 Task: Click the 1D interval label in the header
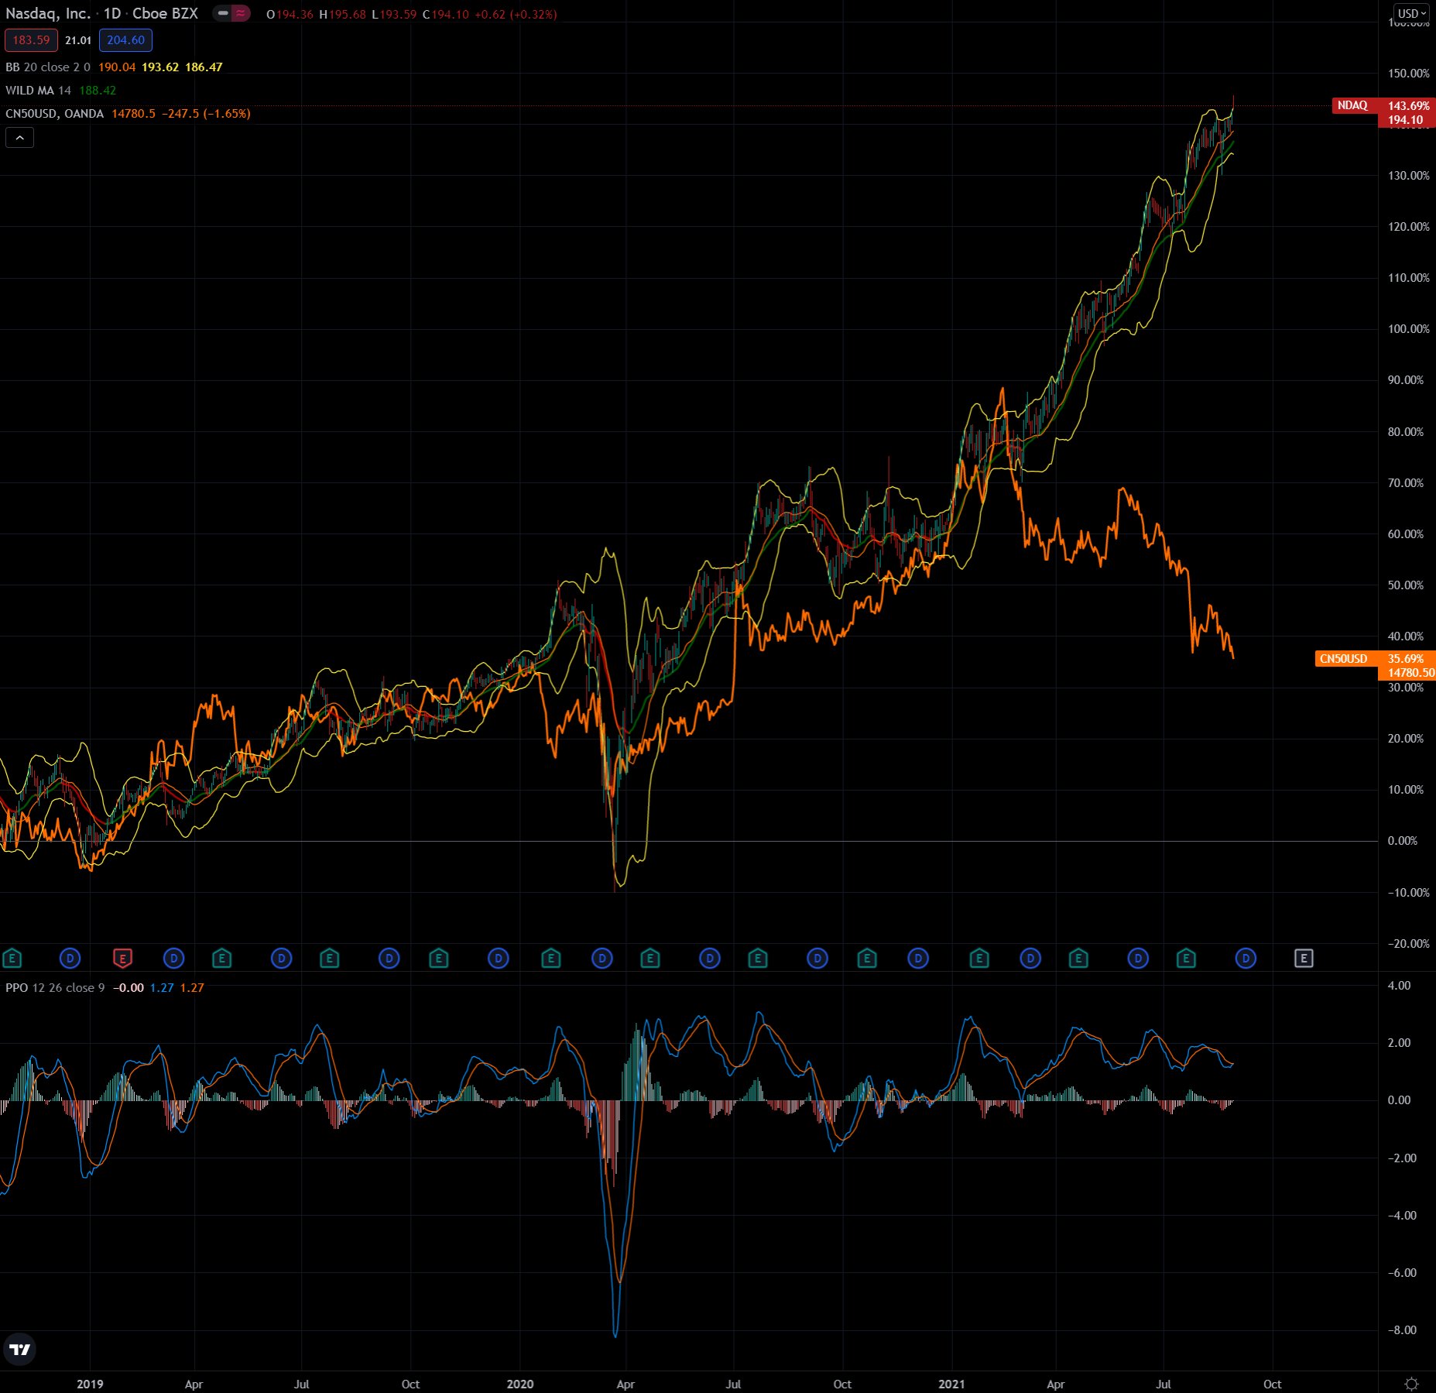tap(112, 13)
